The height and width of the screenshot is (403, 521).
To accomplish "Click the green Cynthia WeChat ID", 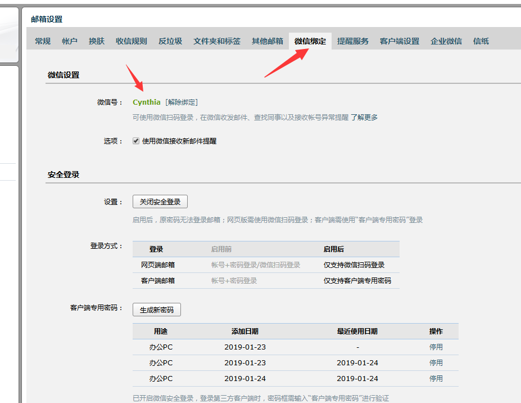I will (x=147, y=102).
